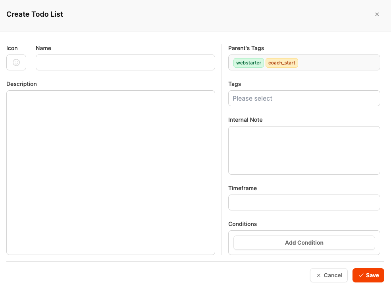Save the new todo list
Viewport: 391px width, 292px height.
click(x=368, y=275)
